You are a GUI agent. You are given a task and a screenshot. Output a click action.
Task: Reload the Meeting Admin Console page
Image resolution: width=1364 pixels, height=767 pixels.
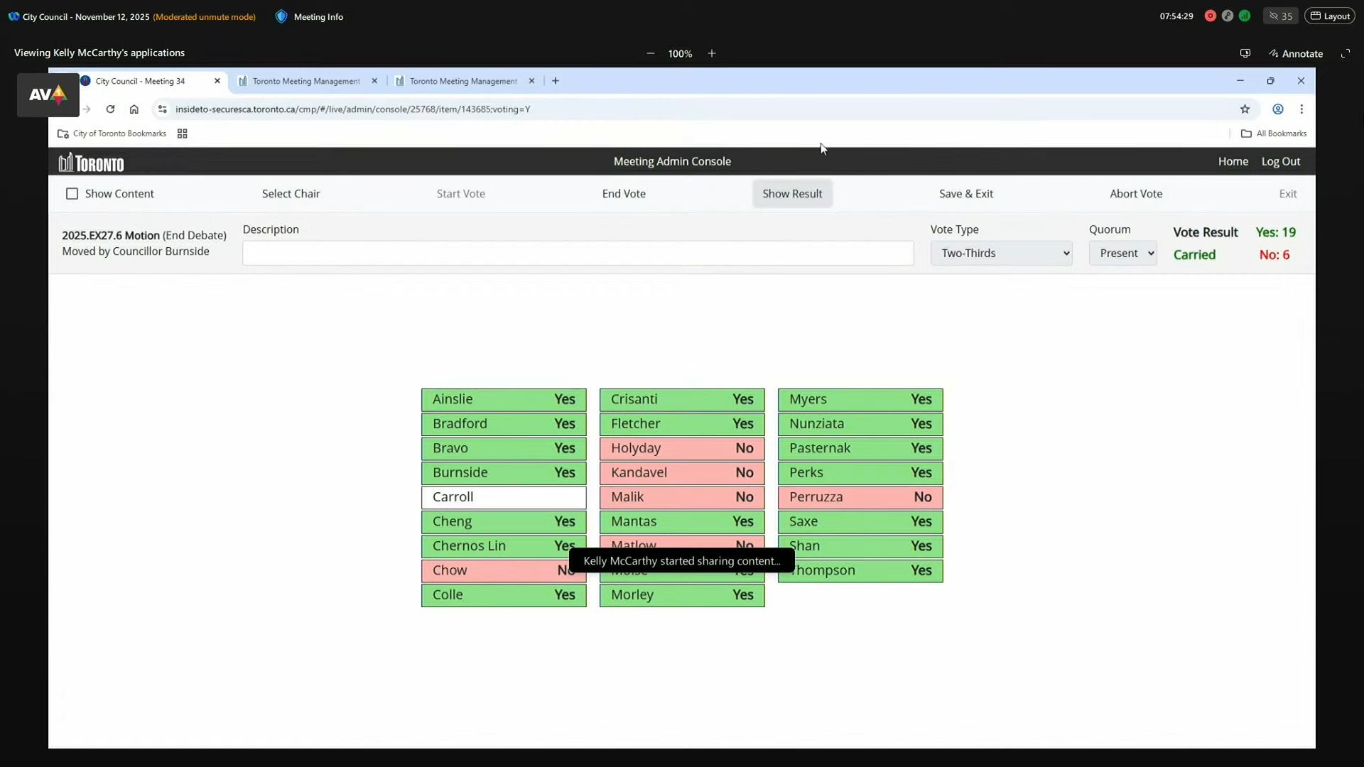click(x=110, y=109)
